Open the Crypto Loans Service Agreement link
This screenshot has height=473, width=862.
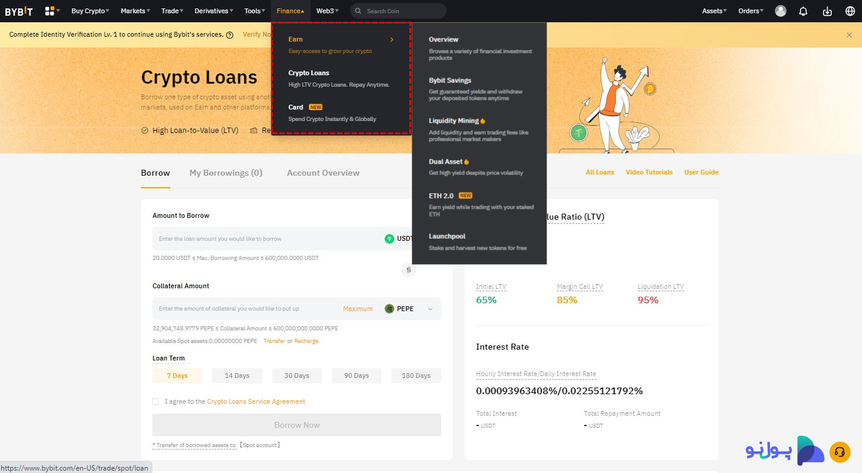point(256,401)
